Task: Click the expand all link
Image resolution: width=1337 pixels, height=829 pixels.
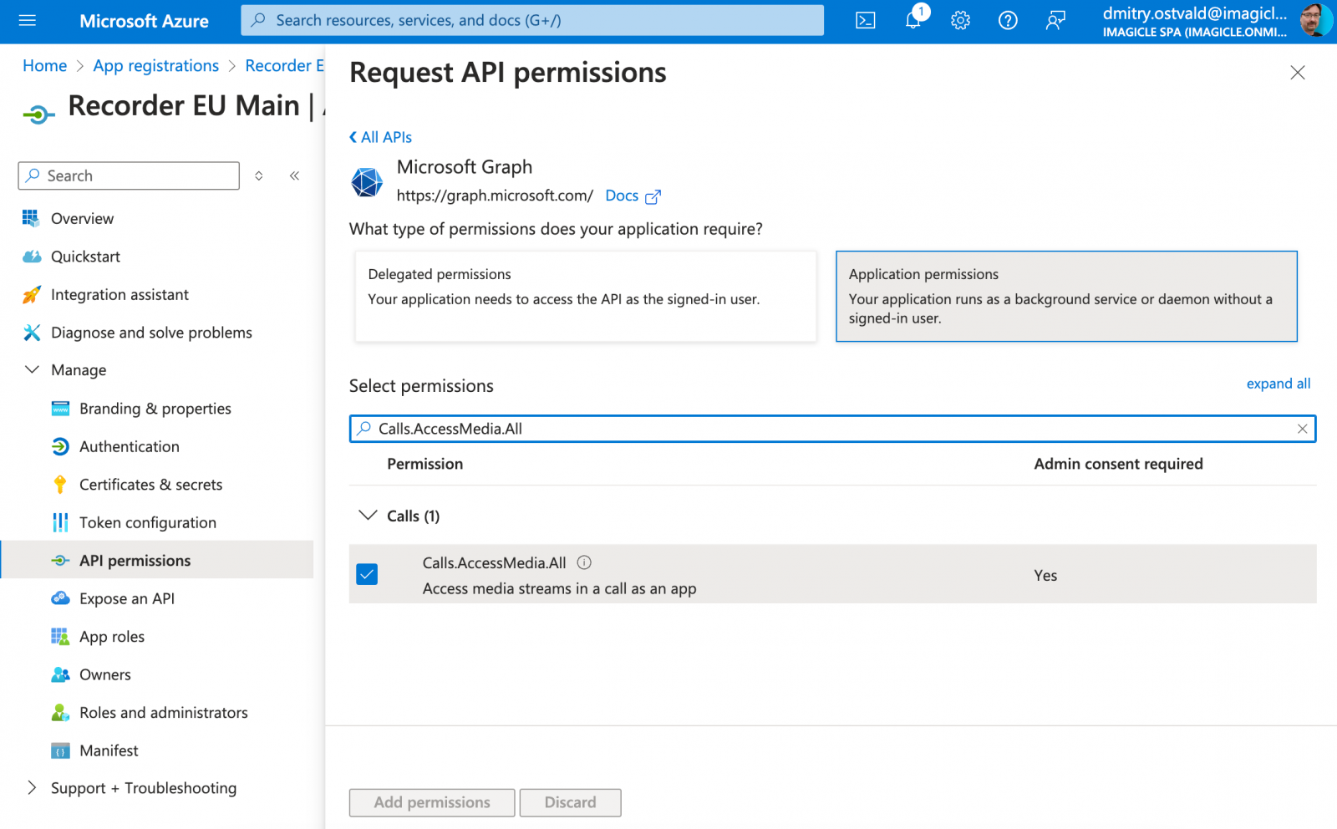Action: [1278, 384]
